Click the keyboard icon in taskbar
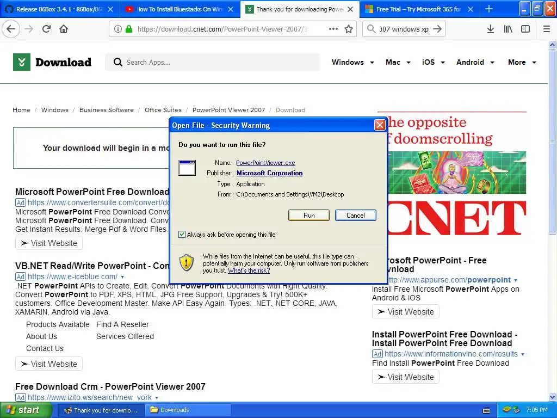The height and width of the screenshot is (418, 557). (486, 410)
